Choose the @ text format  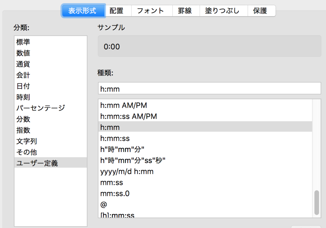(205, 205)
